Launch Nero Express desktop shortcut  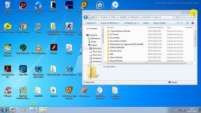(84, 92)
